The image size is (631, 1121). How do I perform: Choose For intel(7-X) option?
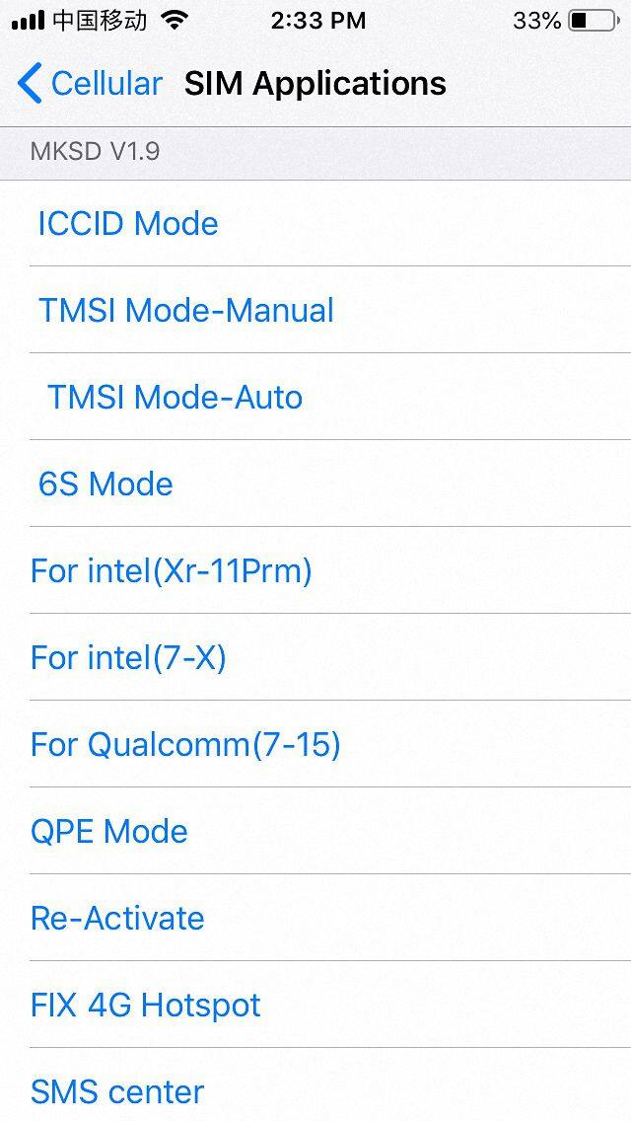tap(128, 658)
